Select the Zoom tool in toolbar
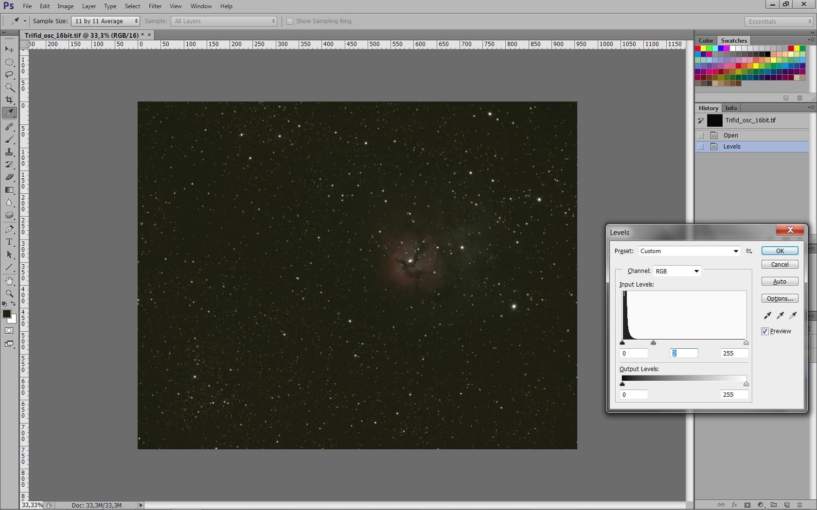Screen dimensions: 817x510 coord(9,294)
